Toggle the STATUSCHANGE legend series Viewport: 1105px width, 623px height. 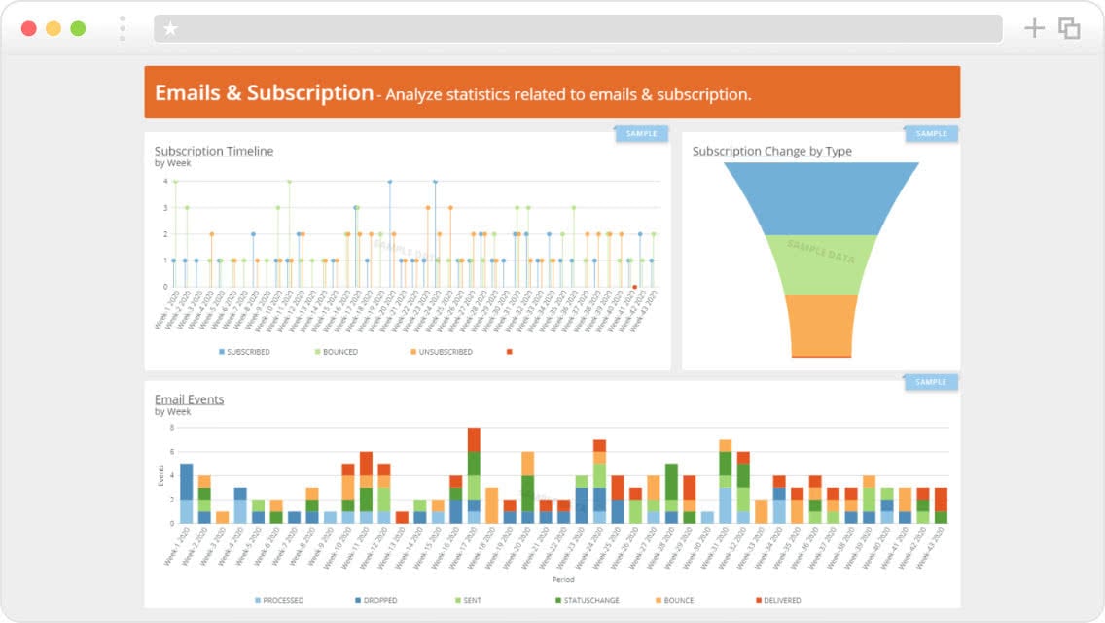588,600
